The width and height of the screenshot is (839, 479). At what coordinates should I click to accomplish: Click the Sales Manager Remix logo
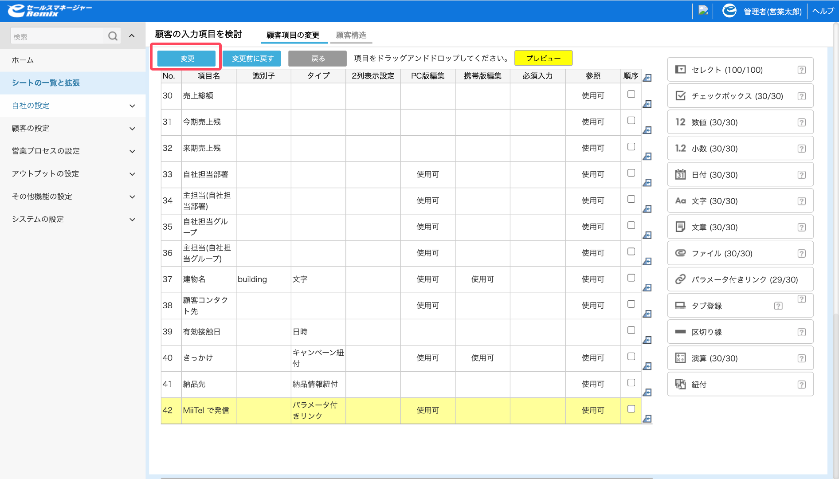click(50, 10)
